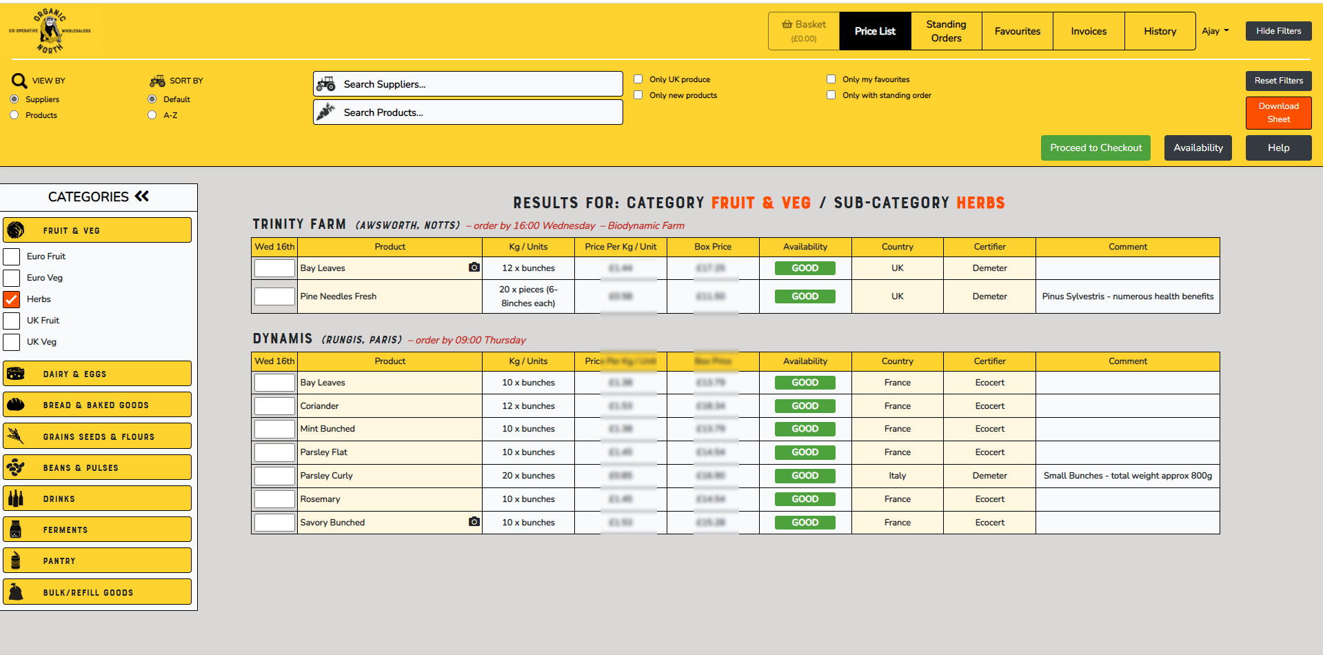The width and height of the screenshot is (1323, 655).
Task: Enable Only with standing order checkbox
Action: click(831, 95)
